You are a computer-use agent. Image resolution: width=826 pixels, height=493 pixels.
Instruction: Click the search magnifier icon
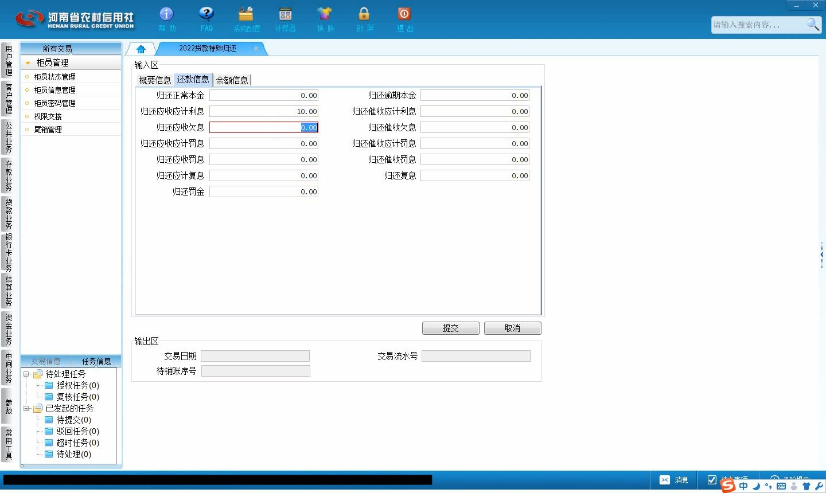click(812, 24)
